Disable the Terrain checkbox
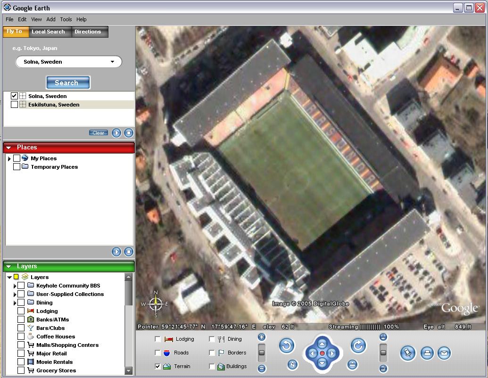 click(x=158, y=367)
